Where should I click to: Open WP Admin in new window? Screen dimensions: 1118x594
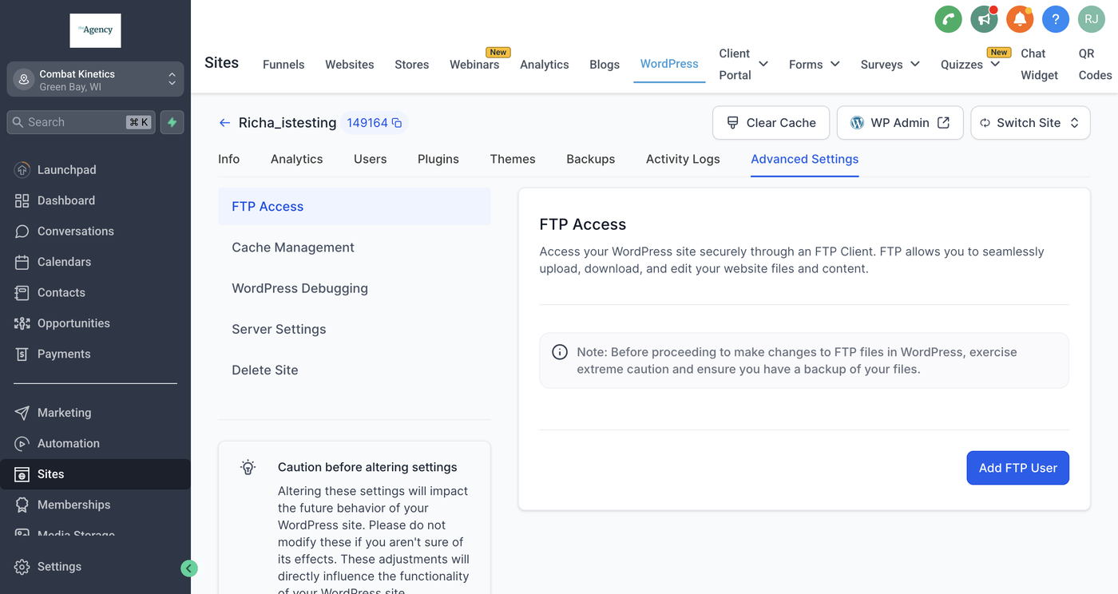899,123
